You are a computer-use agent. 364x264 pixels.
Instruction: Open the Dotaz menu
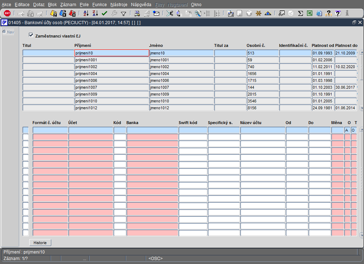(39, 5)
